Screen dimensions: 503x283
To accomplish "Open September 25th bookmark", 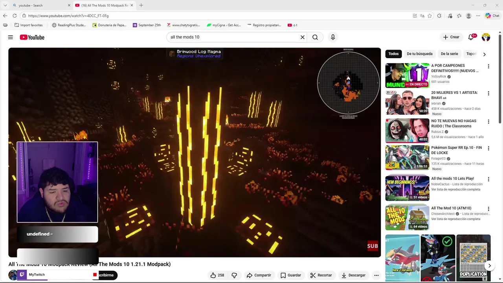I will click(x=147, y=25).
